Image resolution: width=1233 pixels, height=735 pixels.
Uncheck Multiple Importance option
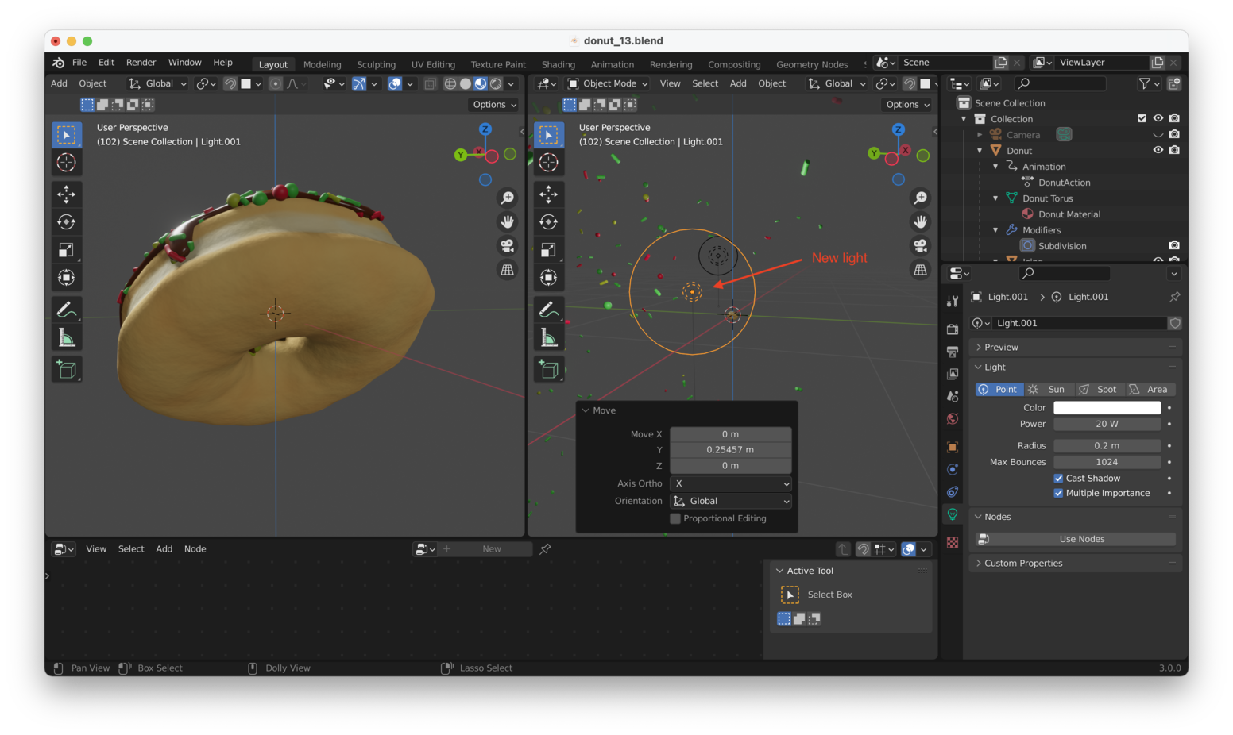[1058, 493]
